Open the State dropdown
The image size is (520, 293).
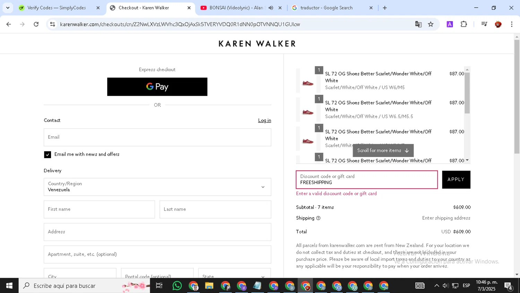234,273
